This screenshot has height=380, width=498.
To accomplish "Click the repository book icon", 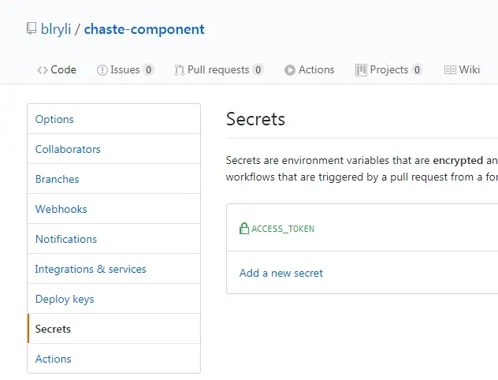I will (32, 29).
